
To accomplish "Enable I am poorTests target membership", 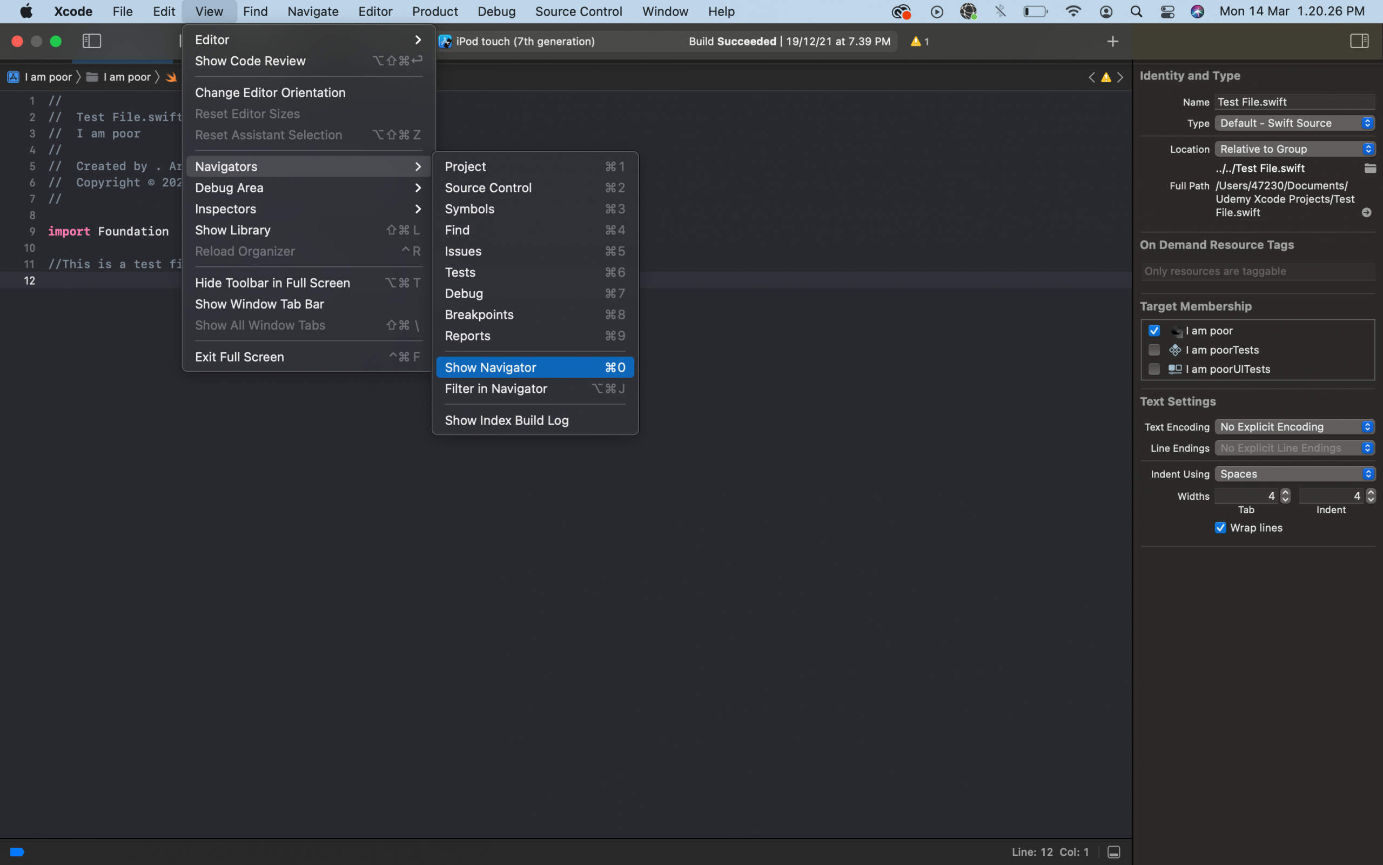I will [1153, 350].
